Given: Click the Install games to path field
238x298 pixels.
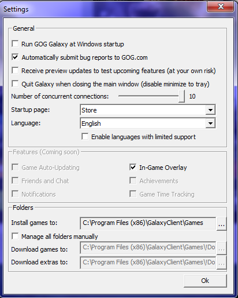Looking at the screenshot, I should pyautogui.click(x=148, y=223).
